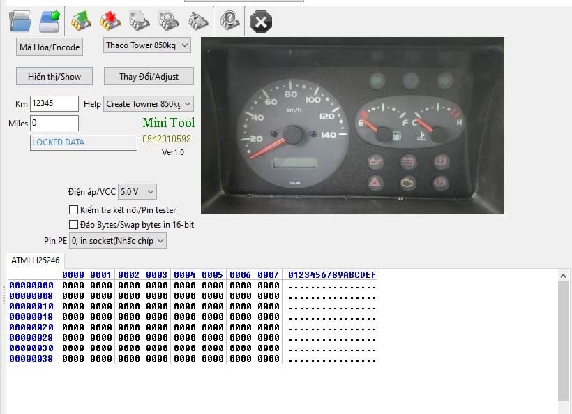Select hex row address 00000008
This screenshot has height=414, width=572.
tap(31, 296)
